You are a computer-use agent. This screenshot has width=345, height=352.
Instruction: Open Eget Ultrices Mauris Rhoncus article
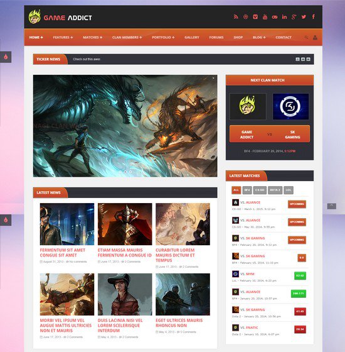(x=179, y=323)
